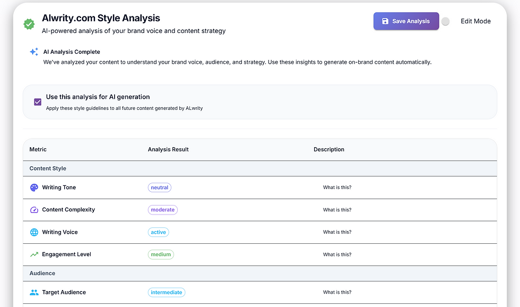The width and height of the screenshot is (520, 307).
Task: Click the floppy disk icon in Save Analysis
Action: 385,21
